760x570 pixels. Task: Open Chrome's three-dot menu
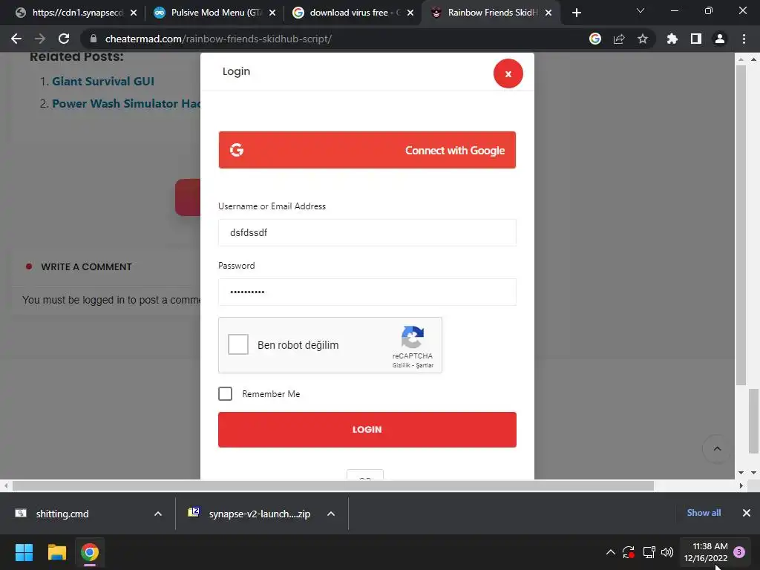click(x=744, y=39)
